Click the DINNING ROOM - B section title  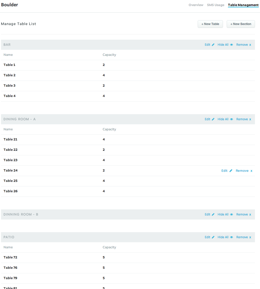point(21,214)
